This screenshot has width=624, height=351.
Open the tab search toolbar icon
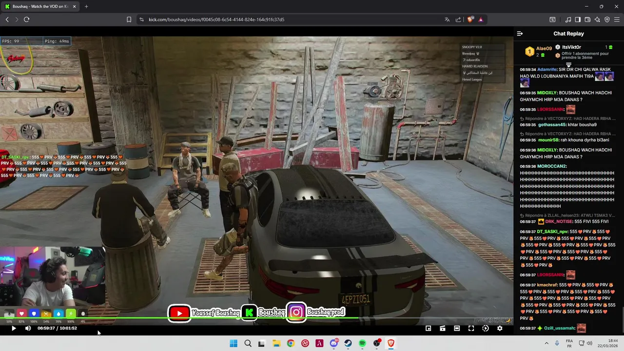pos(552,19)
